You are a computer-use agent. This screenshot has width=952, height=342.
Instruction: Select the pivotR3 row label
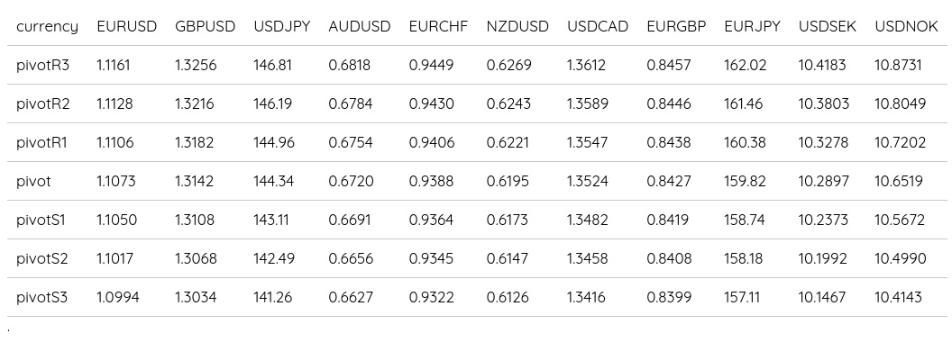point(42,65)
